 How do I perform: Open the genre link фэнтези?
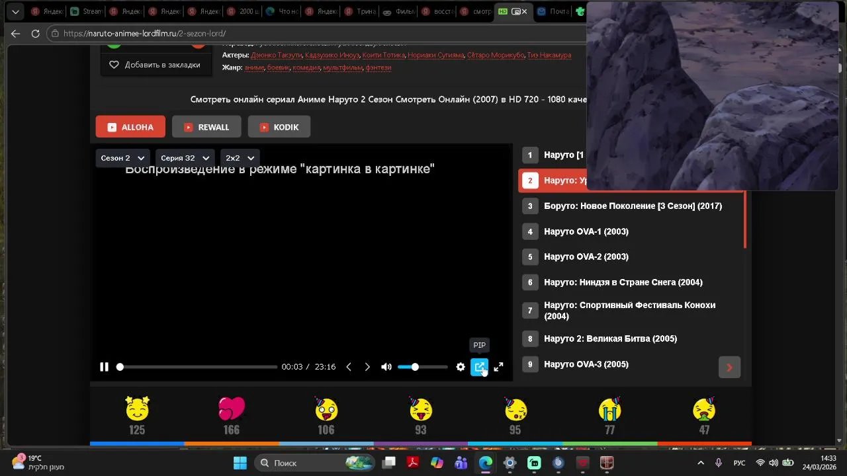(379, 67)
